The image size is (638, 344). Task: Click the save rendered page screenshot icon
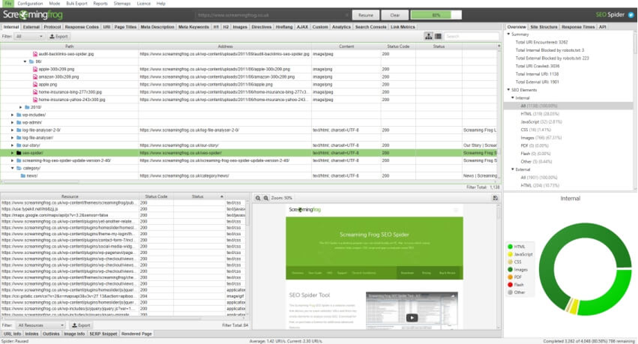495,198
